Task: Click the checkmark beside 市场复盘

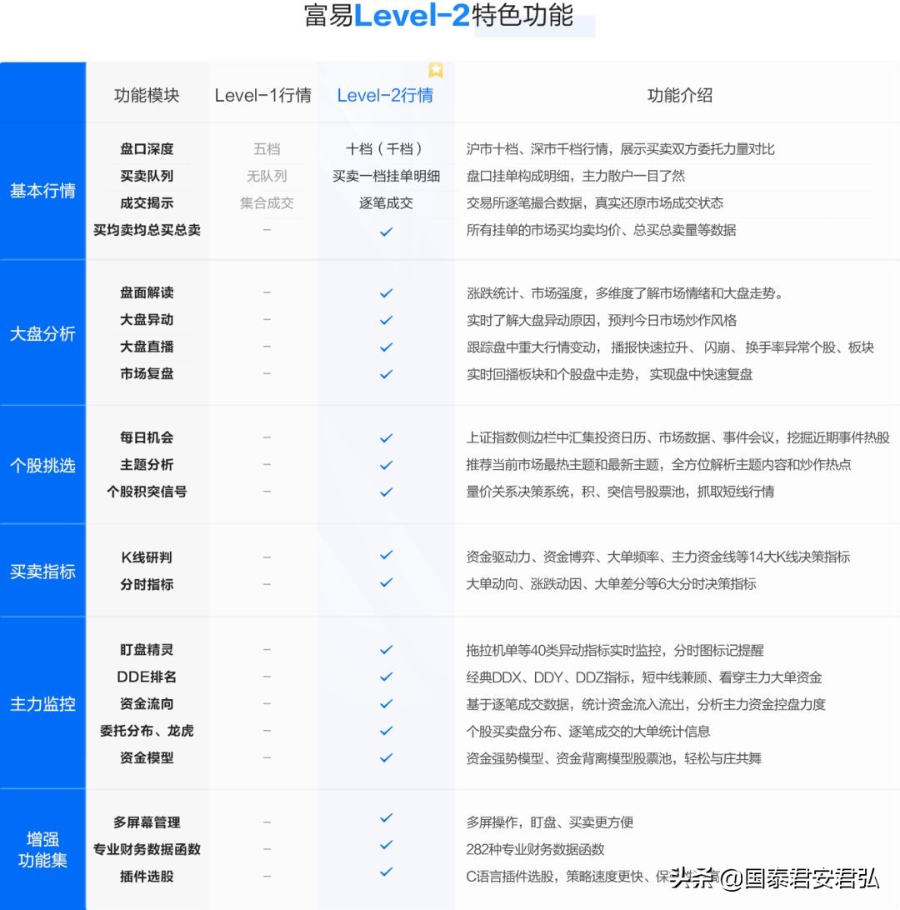Action: click(385, 373)
